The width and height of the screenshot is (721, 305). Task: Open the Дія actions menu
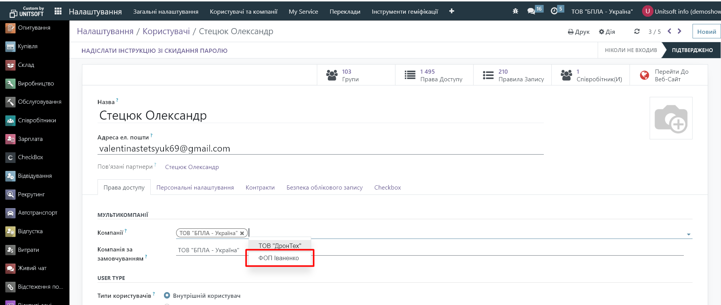click(x=607, y=32)
